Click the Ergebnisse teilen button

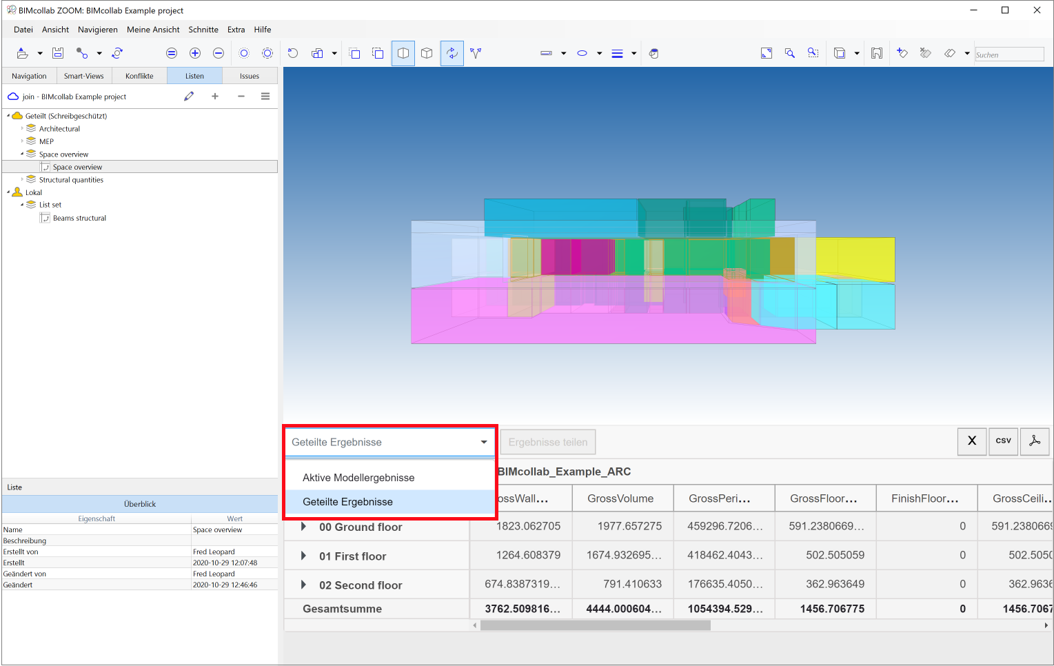548,442
